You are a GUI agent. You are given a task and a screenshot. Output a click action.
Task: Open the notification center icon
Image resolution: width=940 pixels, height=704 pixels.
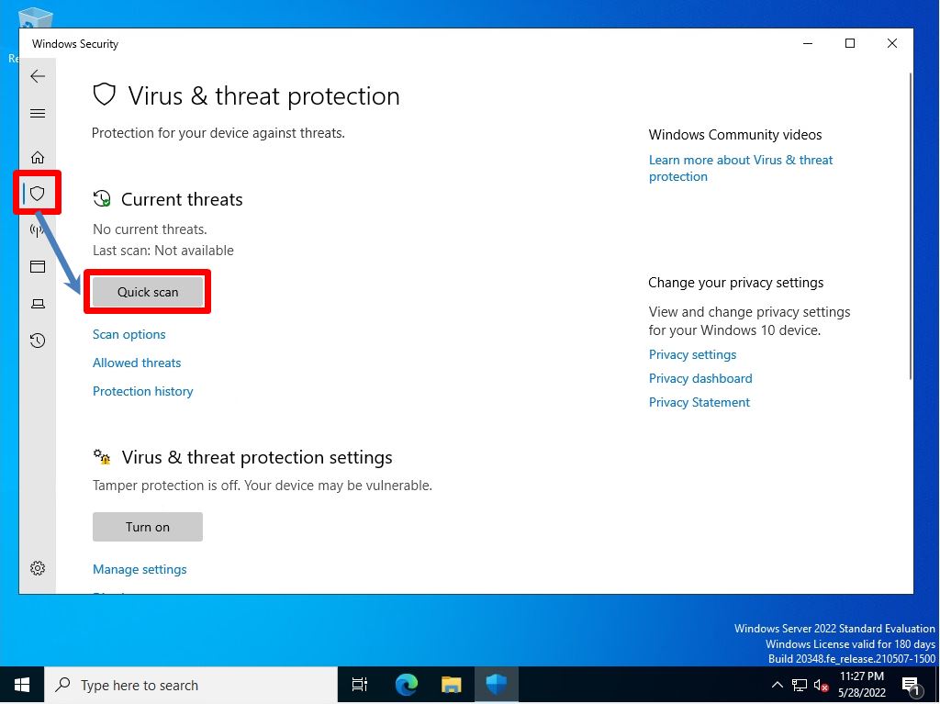(x=911, y=685)
